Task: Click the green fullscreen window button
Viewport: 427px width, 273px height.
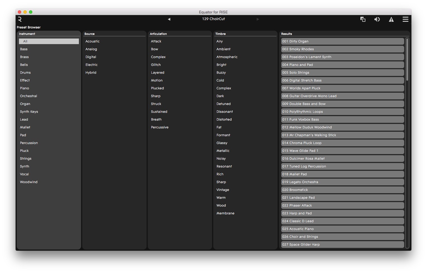Action: 31,12
